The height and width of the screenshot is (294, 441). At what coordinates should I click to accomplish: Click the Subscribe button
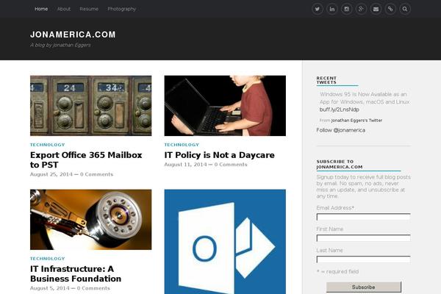(364, 287)
